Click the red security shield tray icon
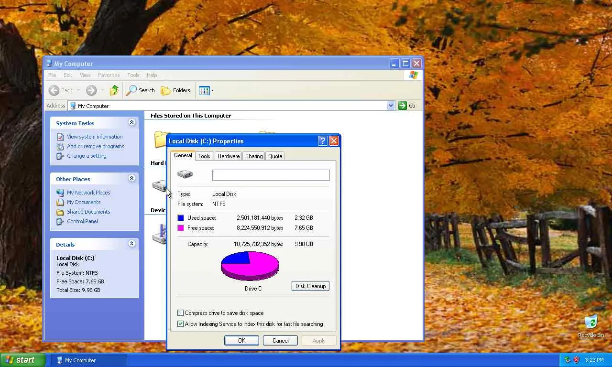This screenshot has height=367, width=612. coord(577,360)
